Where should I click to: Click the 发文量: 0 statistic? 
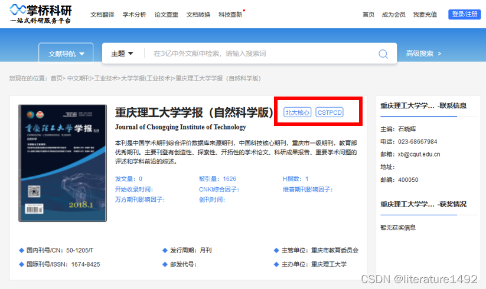click(x=129, y=179)
